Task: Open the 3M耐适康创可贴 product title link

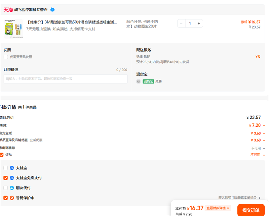Action: [72, 22]
